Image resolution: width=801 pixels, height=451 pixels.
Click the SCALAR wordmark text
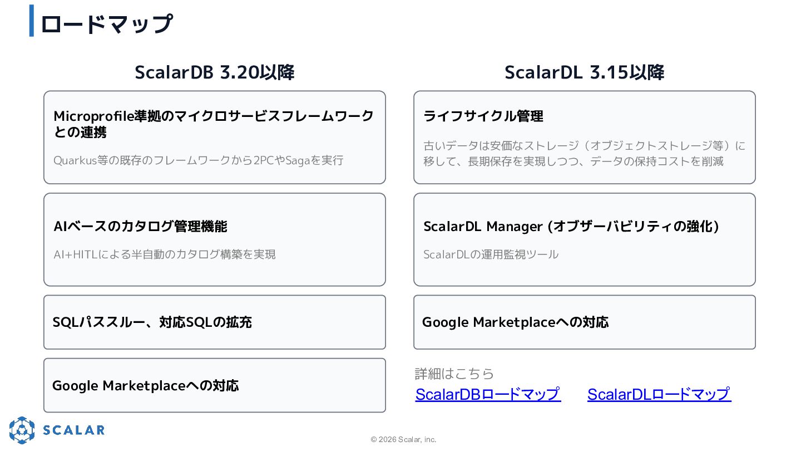[74, 430]
